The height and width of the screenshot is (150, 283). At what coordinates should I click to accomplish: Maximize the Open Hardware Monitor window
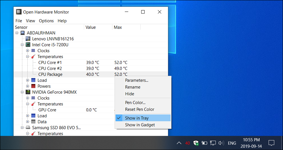[143, 12]
